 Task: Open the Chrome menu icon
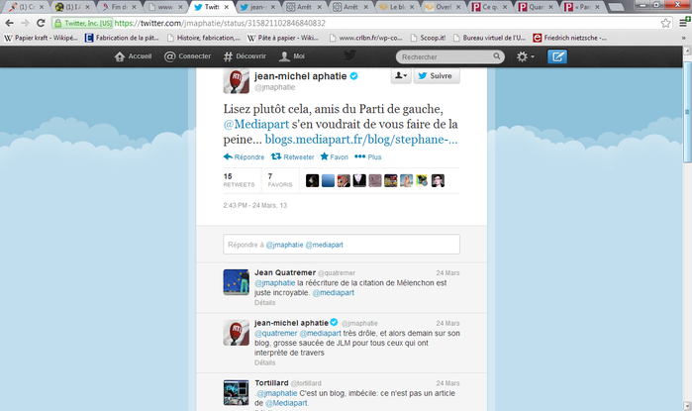click(684, 22)
